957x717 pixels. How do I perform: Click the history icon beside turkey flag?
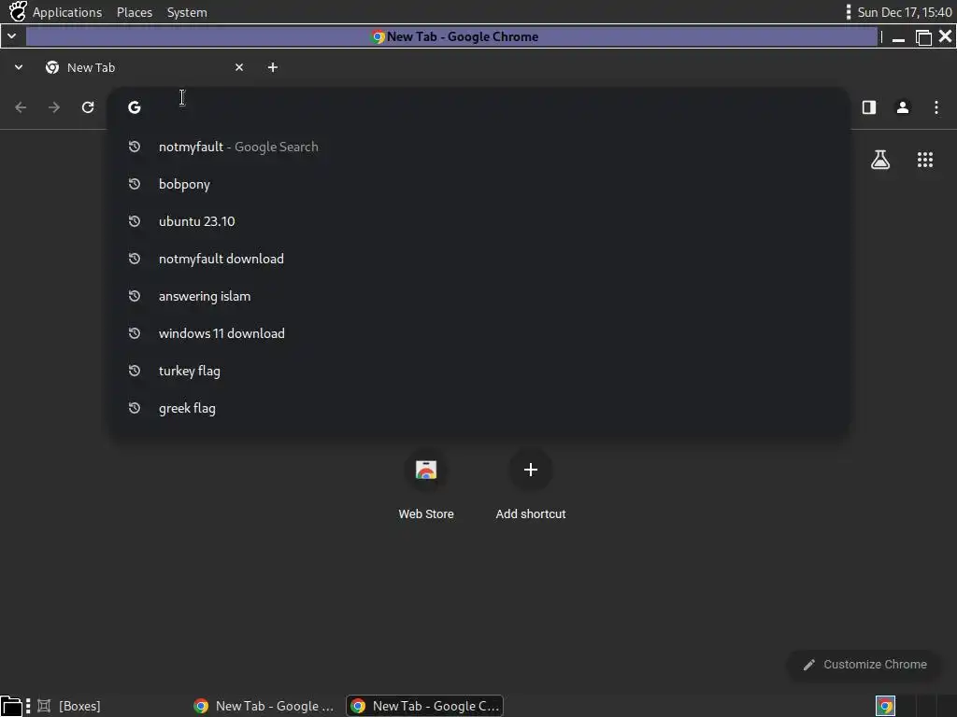tap(135, 370)
